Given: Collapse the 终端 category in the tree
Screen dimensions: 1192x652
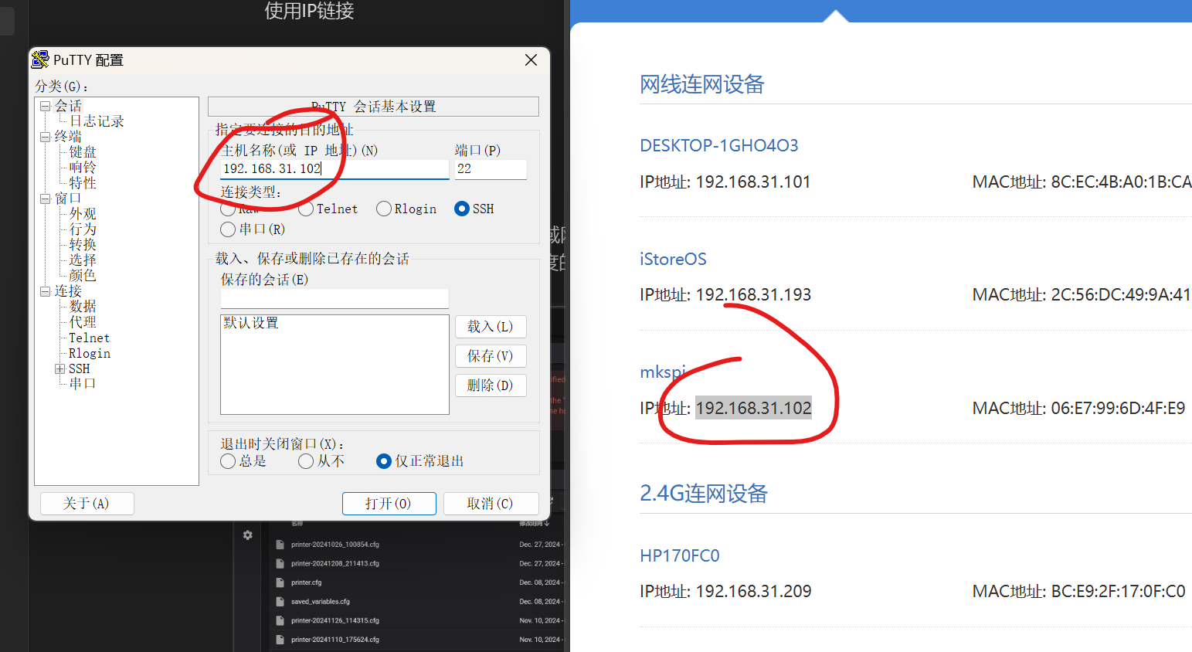Looking at the screenshot, I should click(x=46, y=137).
